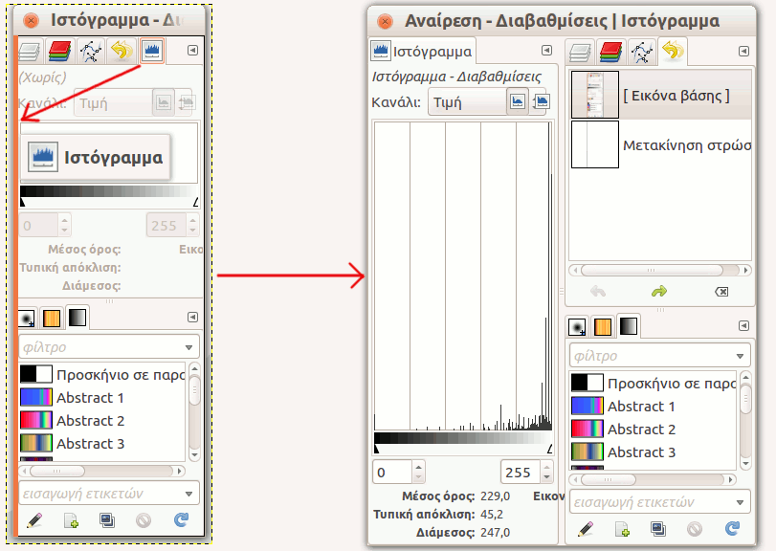Create new gradient in right window
Image resolution: width=776 pixels, height=551 pixels.
(621, 528)
